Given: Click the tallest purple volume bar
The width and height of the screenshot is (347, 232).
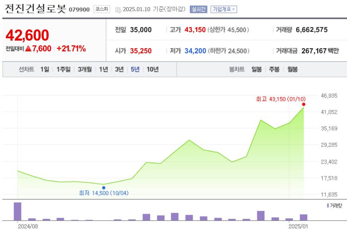Looking at the screenshot, I should 17,212.
